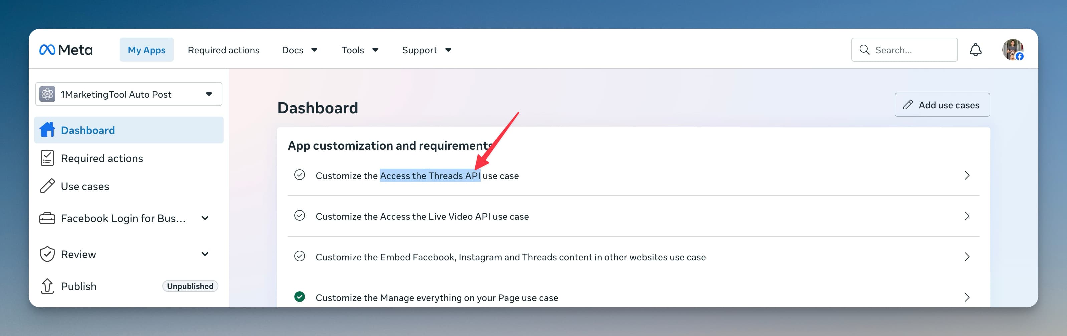
Task: Open the Docs dropdown menu
Action: 299,50
